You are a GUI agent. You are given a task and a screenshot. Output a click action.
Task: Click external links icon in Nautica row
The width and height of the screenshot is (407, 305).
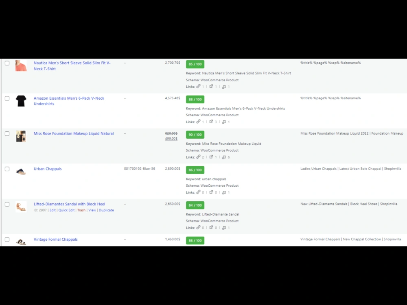point(211,86)
